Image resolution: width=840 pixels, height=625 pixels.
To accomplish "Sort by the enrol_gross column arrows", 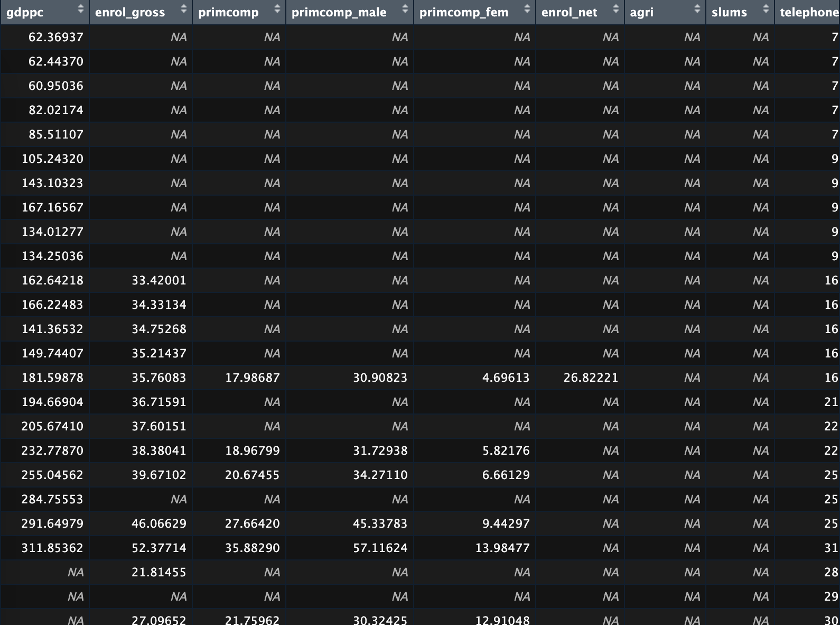I will pos(183,8).
